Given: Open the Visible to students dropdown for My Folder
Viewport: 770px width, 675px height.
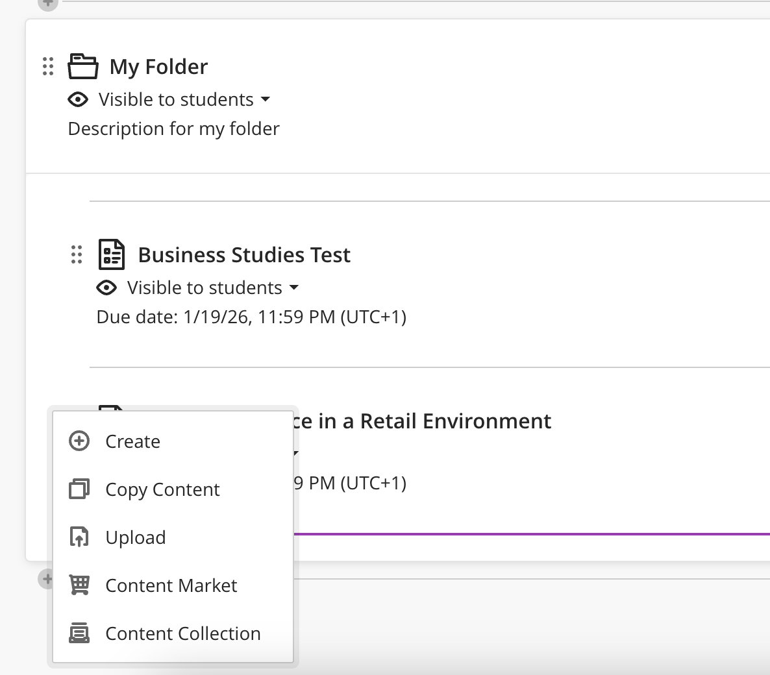Looking at the screenshot, I should pos(266,99).
